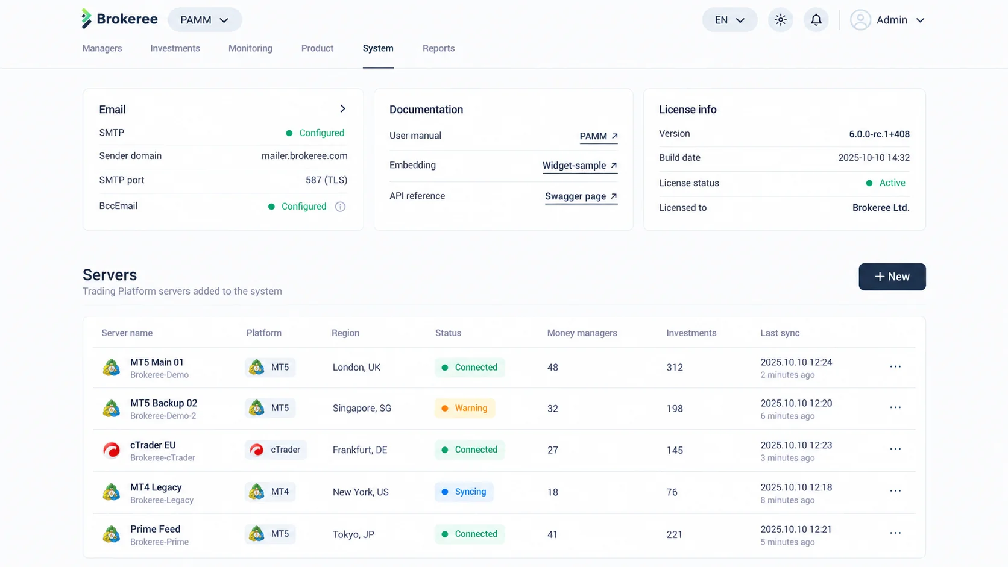Open the Swagger page API link
The image size is (1008, 567).
[x=581, y=196]
